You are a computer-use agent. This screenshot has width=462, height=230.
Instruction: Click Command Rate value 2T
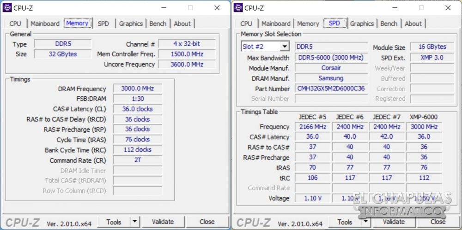pyautogui.click(x=138, y=160)
